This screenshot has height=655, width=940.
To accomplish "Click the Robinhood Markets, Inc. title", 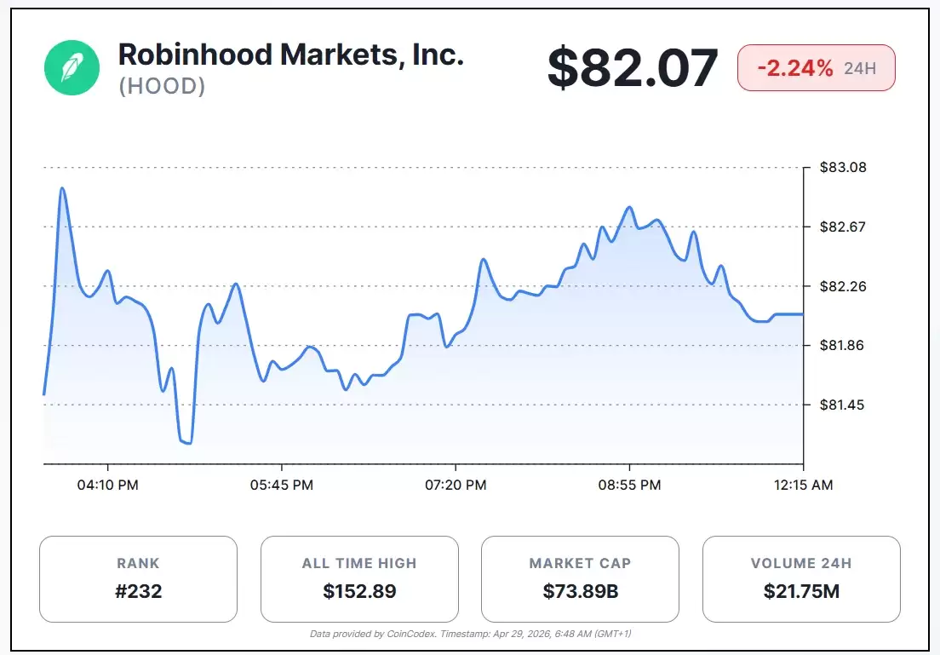I will (x=290, y=55).
